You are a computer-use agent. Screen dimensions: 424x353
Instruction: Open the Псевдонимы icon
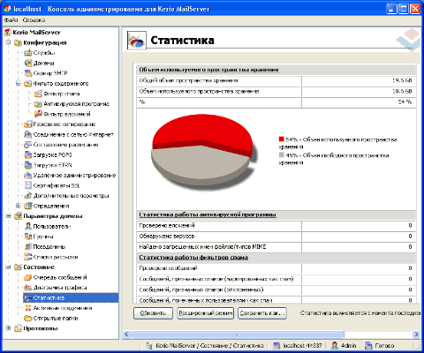pos(28,246)
